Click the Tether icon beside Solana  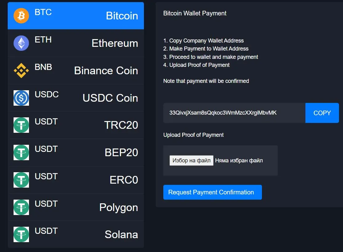point(21,234)
